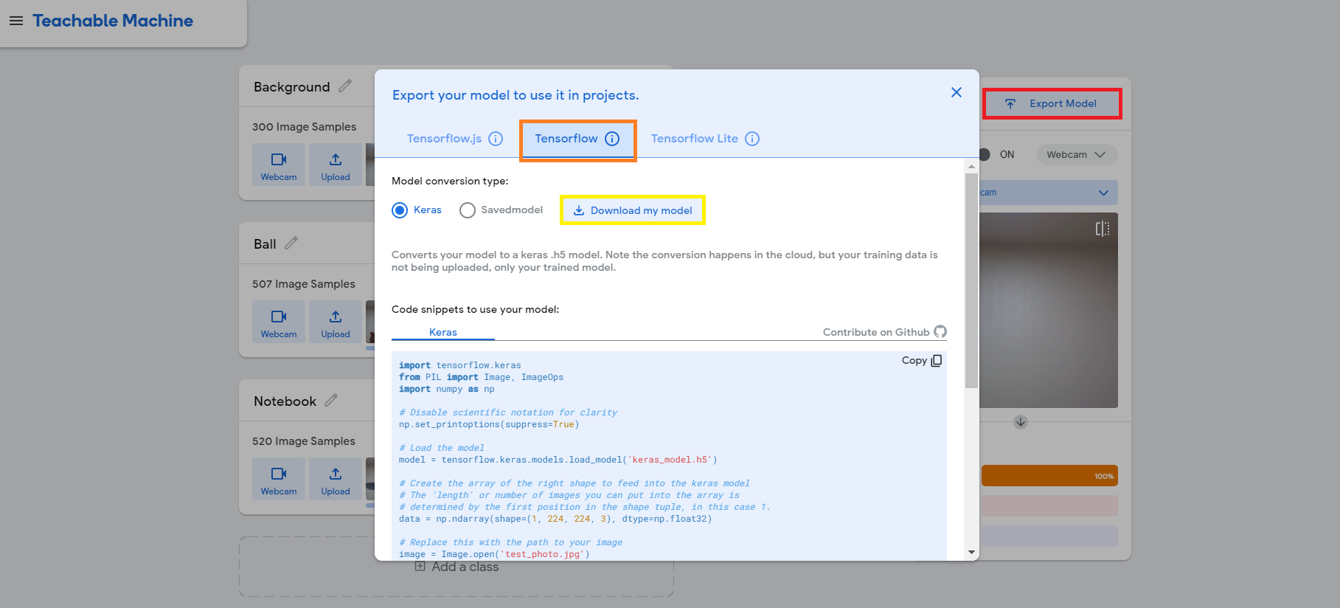
Task: Click the dialog scrollbar thumb
Action: [971, 280]
